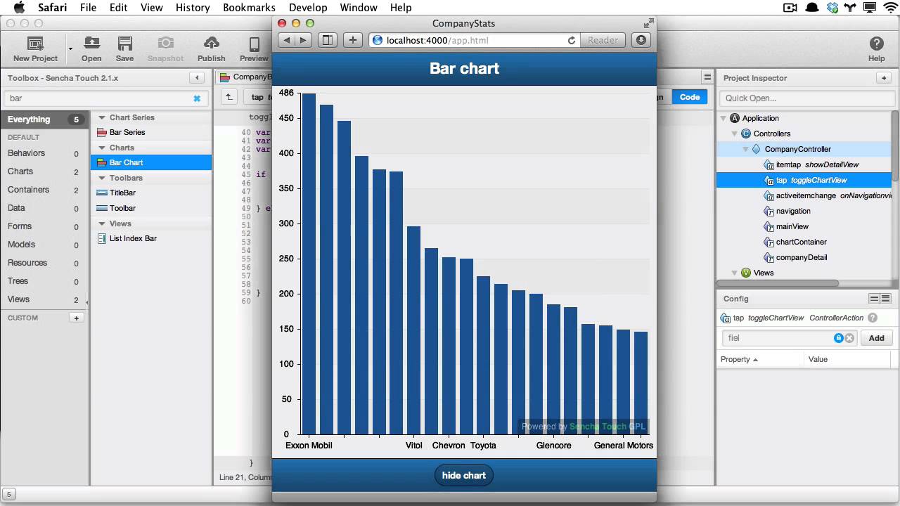Collapse the Views group in toolbox list
The image size is (900, 506).
pyautogui.click(x=101, y=223)
